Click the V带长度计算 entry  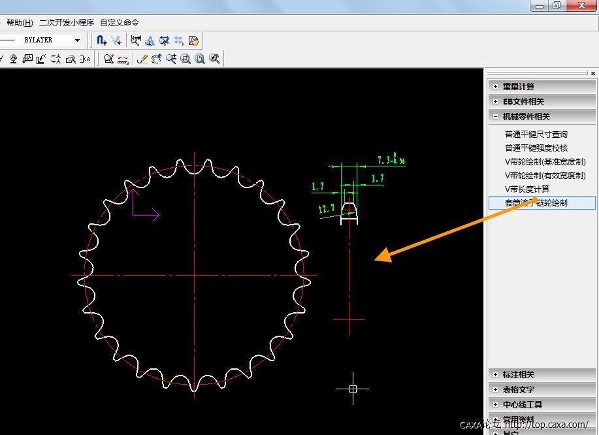point(526,189)
